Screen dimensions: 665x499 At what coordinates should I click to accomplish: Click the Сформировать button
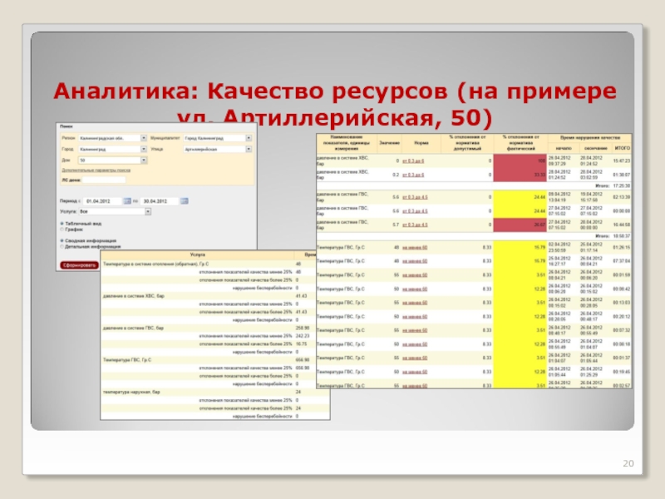(79, 265)
